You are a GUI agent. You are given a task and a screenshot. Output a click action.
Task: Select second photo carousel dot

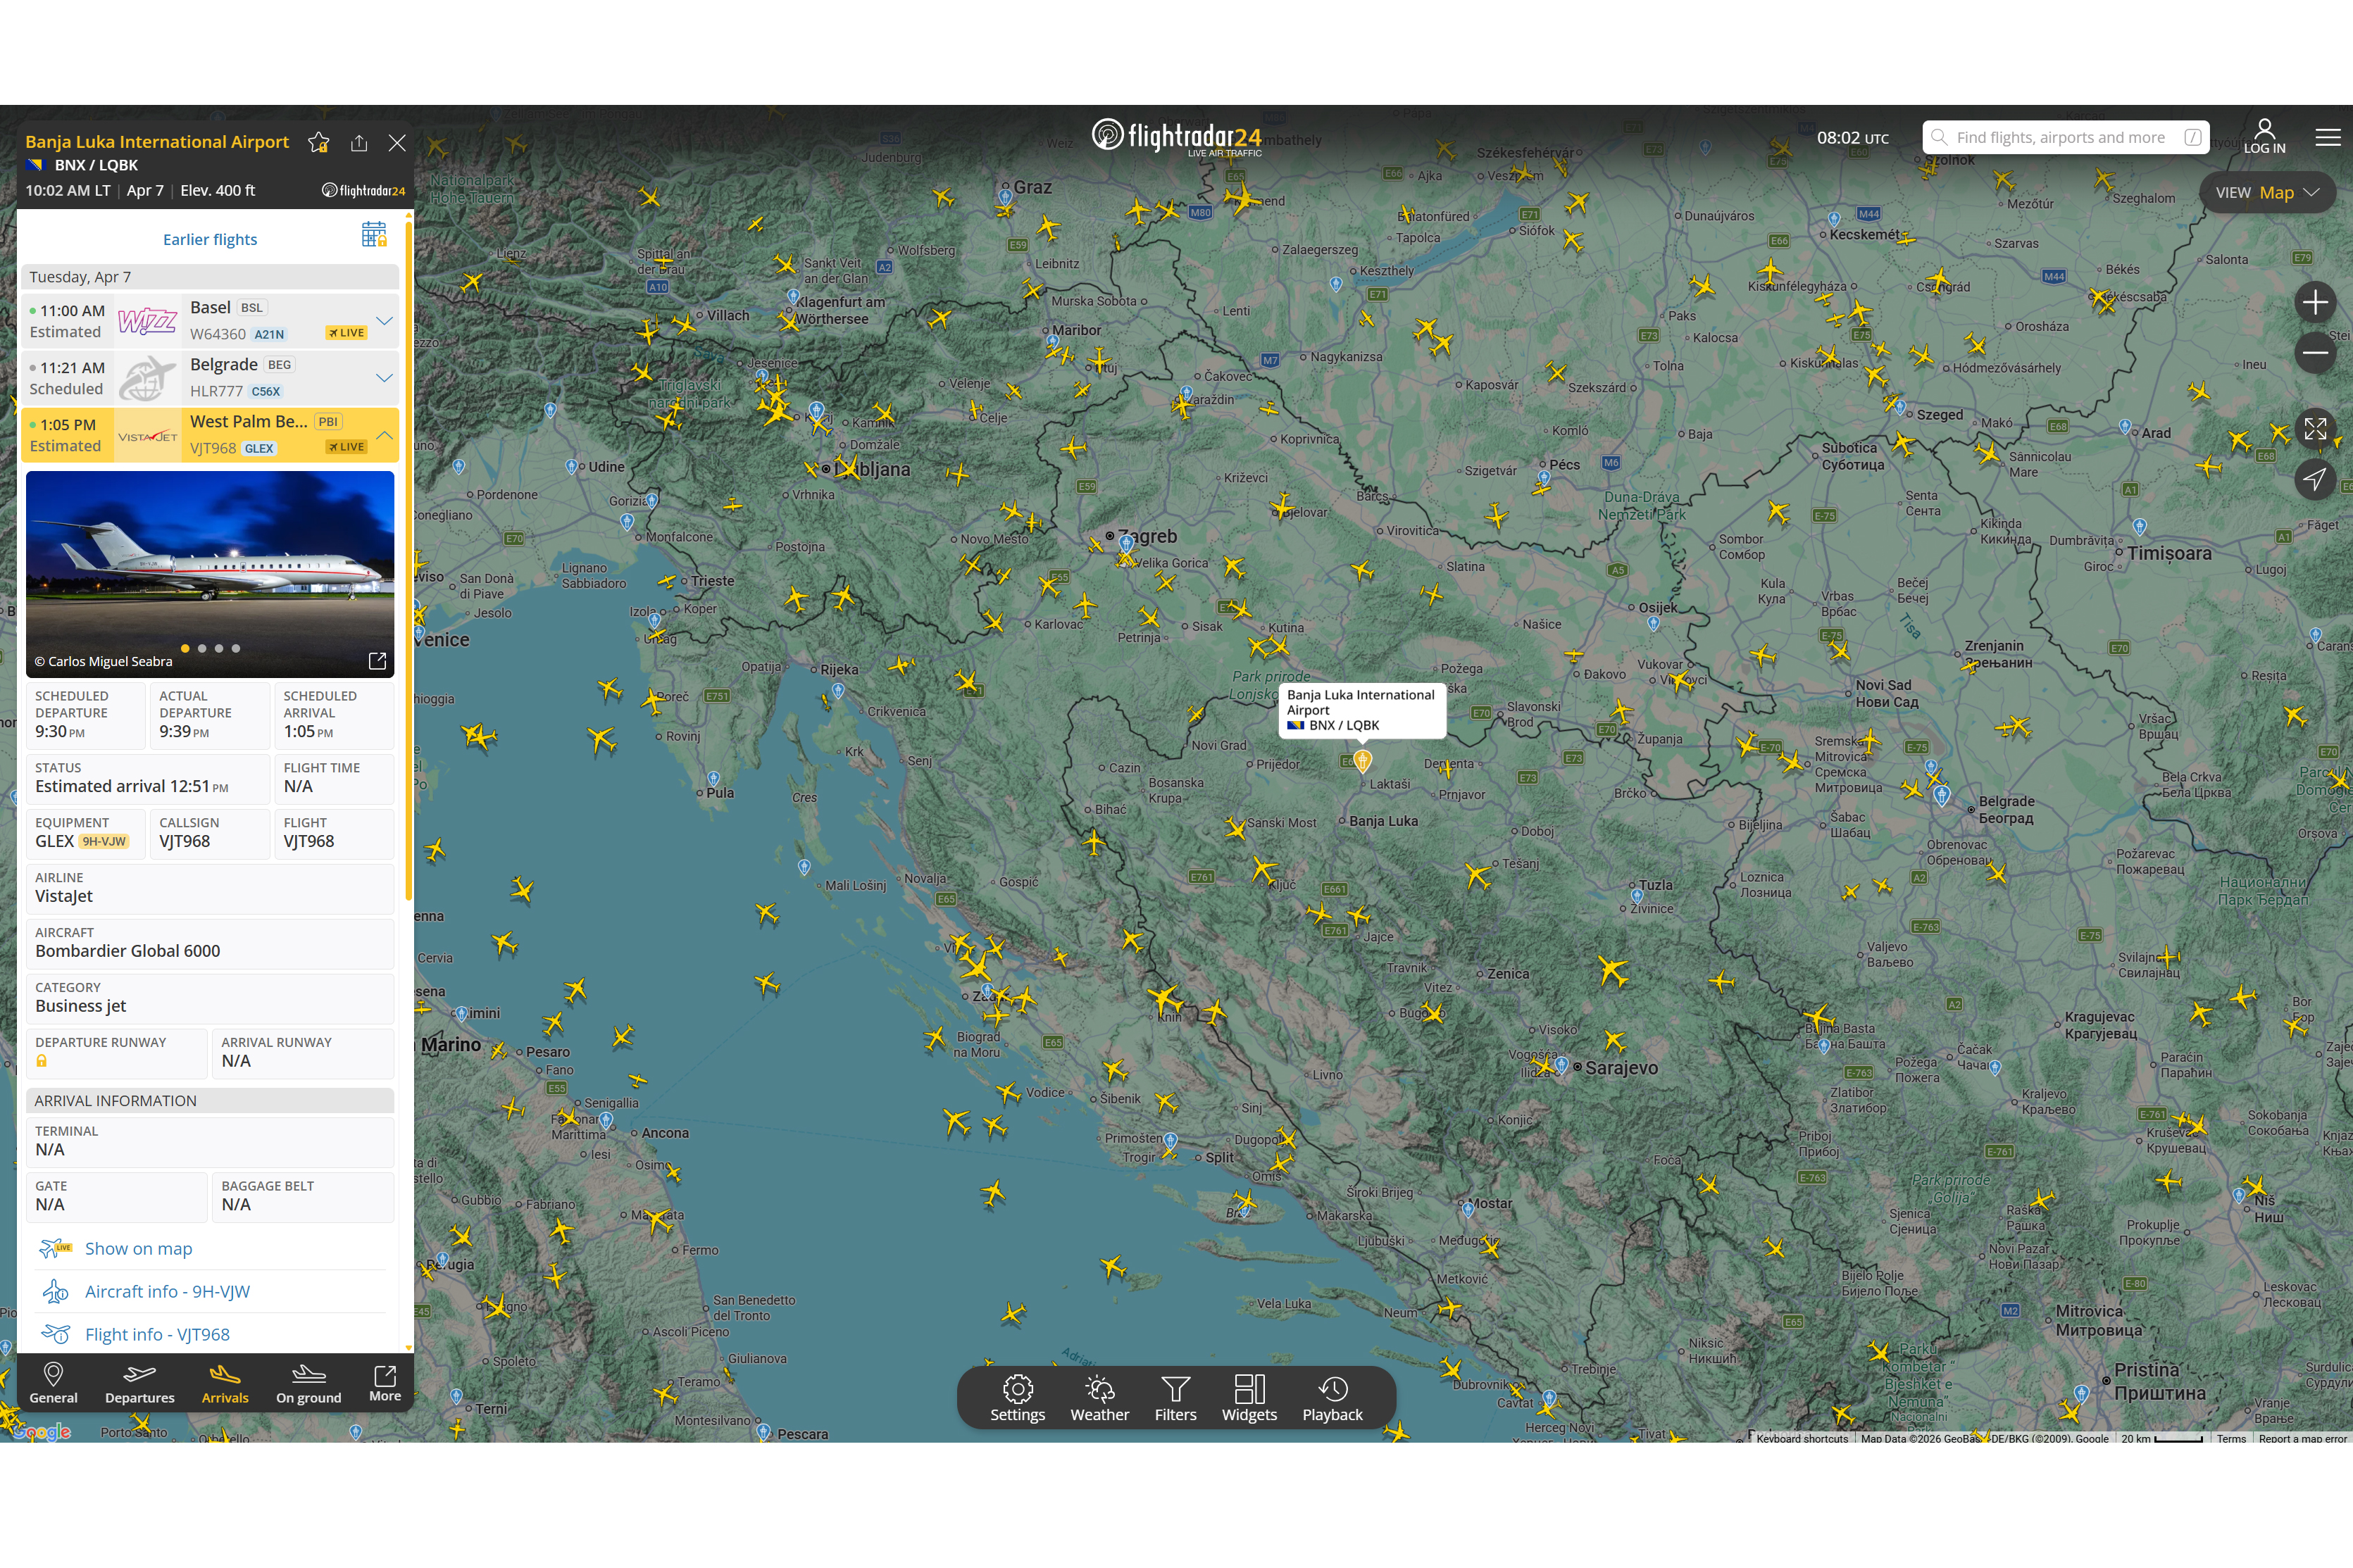click(202, 648)
